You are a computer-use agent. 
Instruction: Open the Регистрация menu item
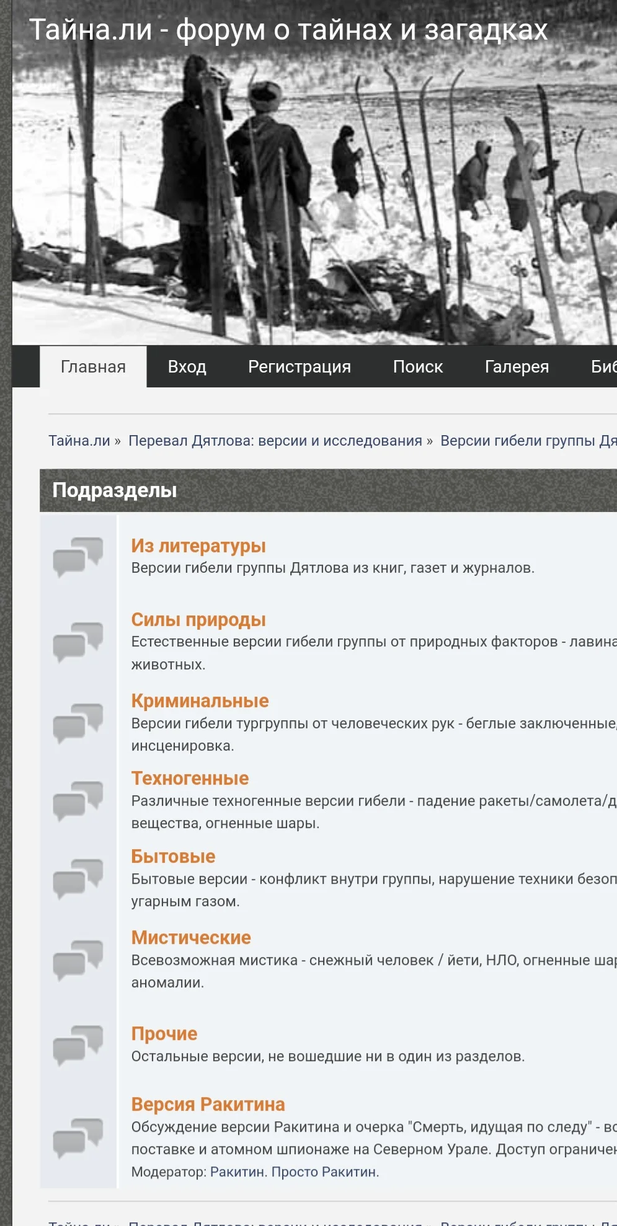click(300, 367)
